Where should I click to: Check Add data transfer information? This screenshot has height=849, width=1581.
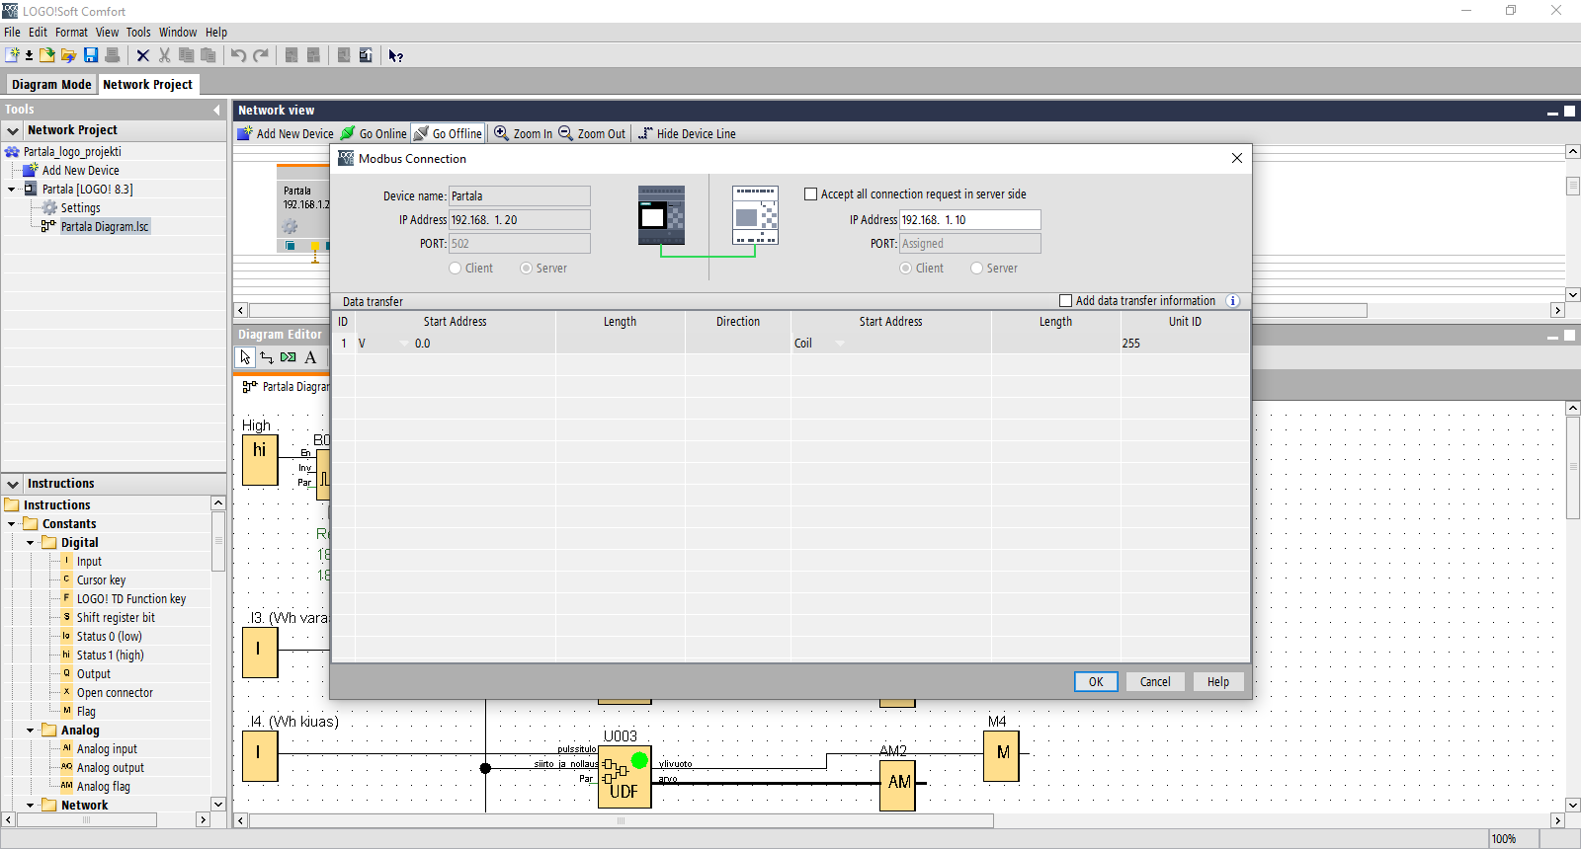click(1065, 301)
